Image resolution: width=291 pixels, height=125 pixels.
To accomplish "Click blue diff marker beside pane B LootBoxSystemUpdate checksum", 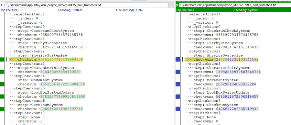I will coord(178,97).
